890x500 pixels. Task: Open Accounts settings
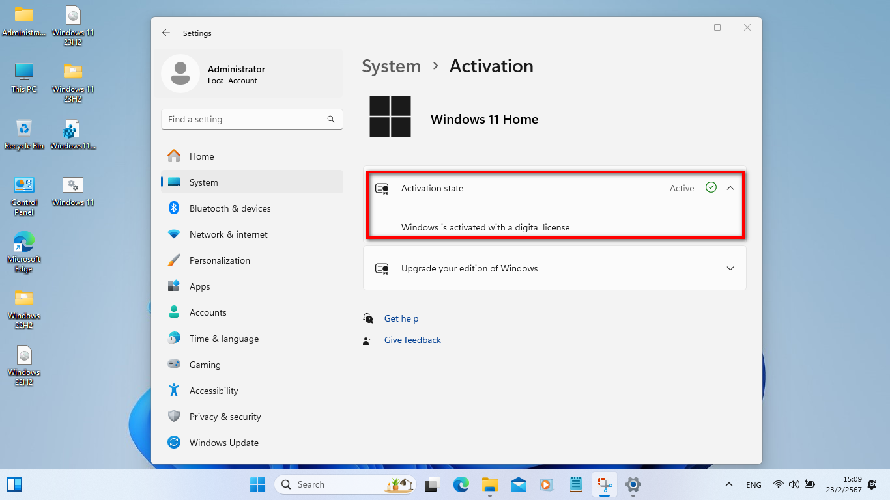[251, 312]
